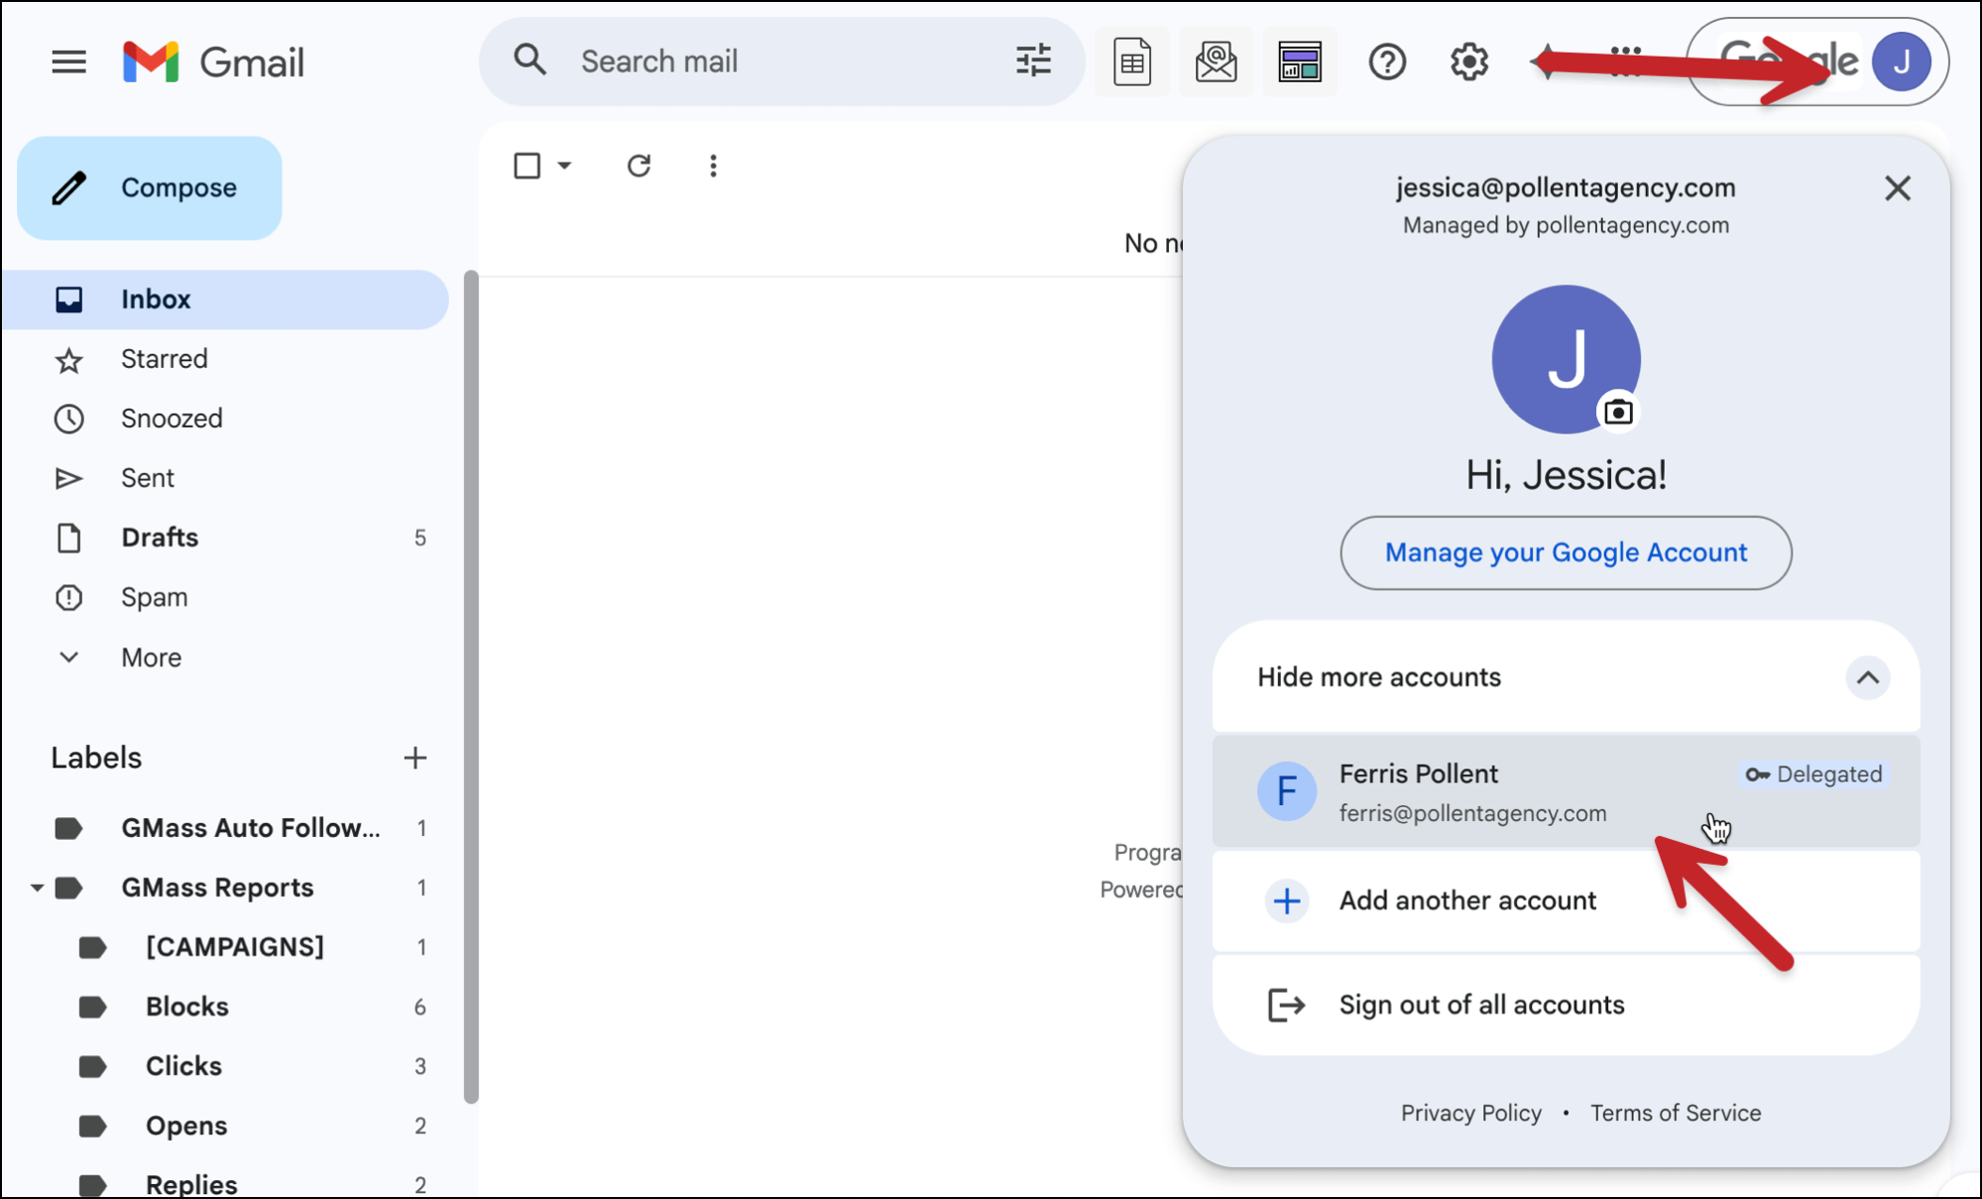Collapse the GMass Reports label tree
The height and width of the screenshot is (1199, 1982).
click(37, 888)
